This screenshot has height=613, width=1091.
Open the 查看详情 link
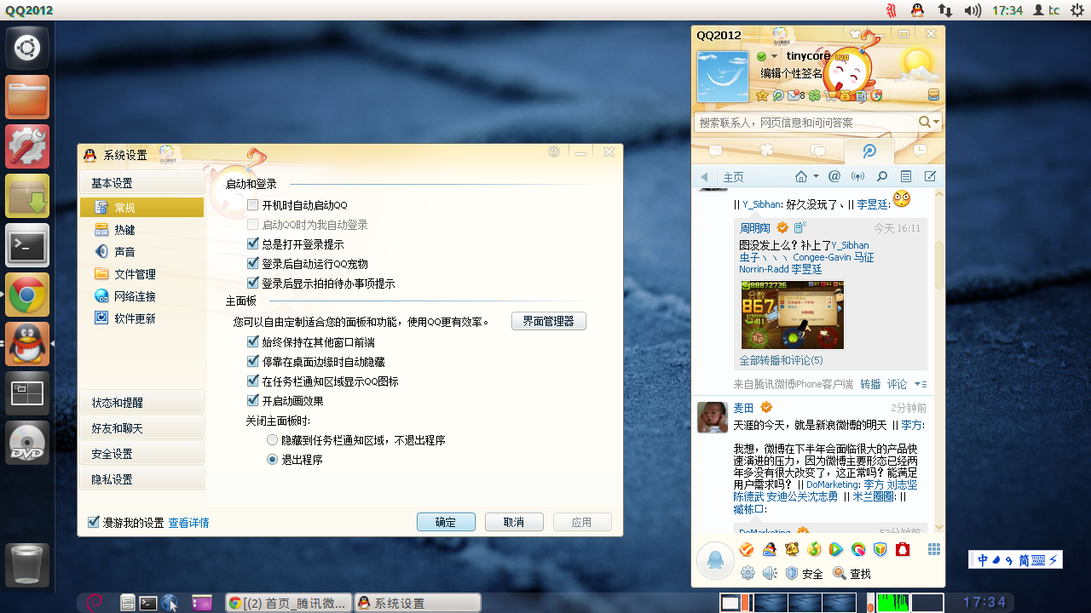pyautogui.click(x=188, y=523)
